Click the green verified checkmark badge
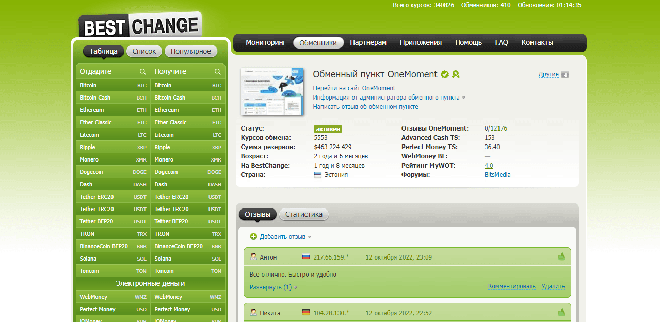Viewport: 660px width, 322px height. 445,74
